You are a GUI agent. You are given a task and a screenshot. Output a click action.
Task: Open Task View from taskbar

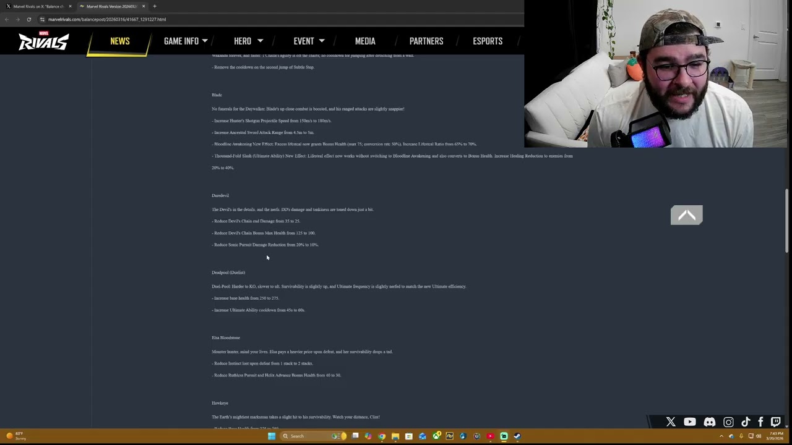[355, 436]
